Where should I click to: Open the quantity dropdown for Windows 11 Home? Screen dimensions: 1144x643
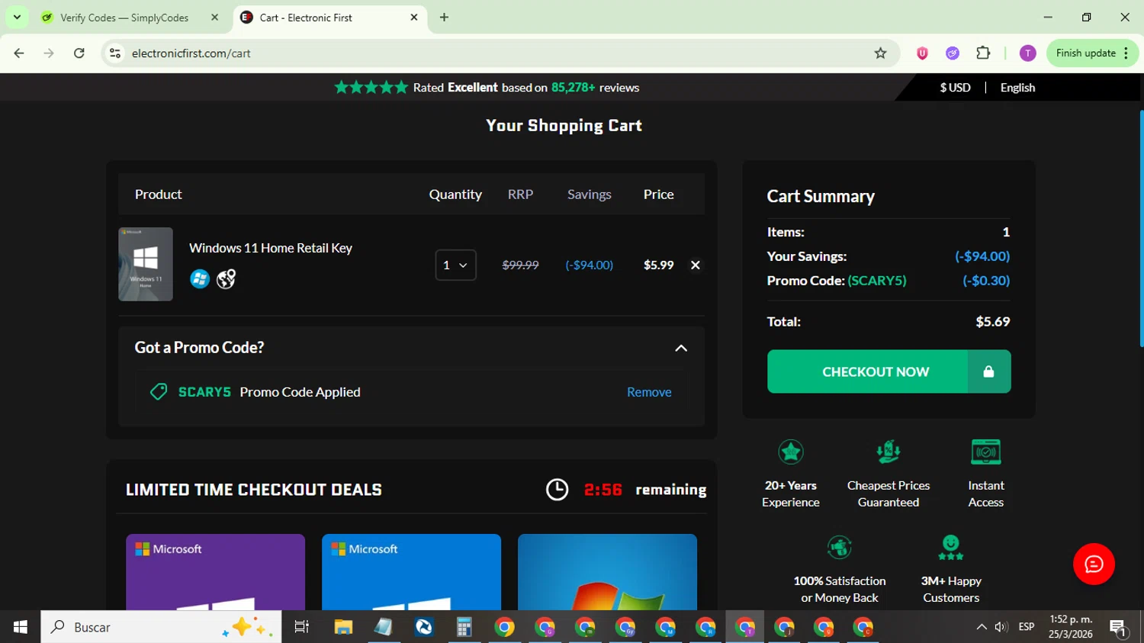[455, 265]
